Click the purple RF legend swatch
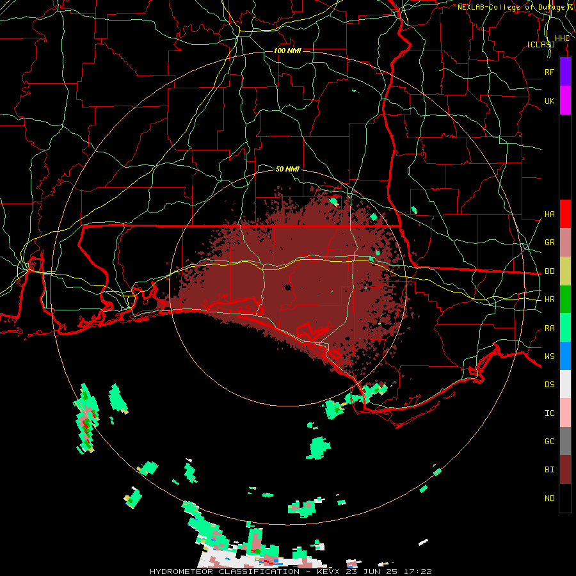Screen dimensions: 576x576 tap(565, 72)
